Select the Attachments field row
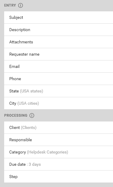 (59, 42)
